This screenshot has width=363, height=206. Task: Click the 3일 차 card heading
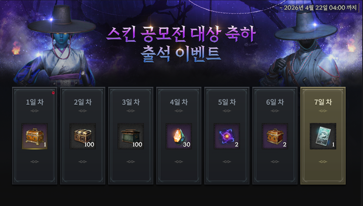pyautogui.click(x=131, y=102)
